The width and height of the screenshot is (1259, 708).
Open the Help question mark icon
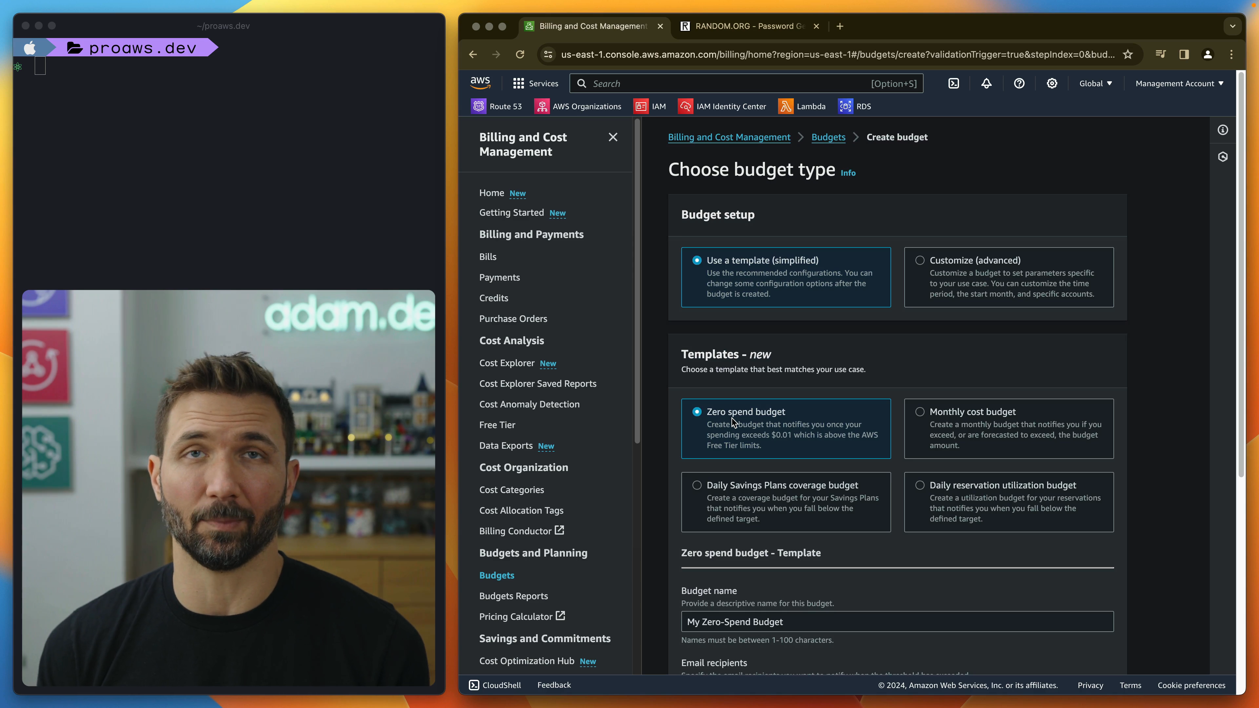pyautogui.click(x=1019, y=82)
